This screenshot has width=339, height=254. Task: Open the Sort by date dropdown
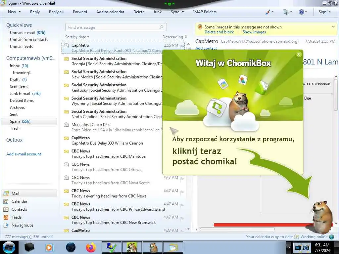coord(77,37)
